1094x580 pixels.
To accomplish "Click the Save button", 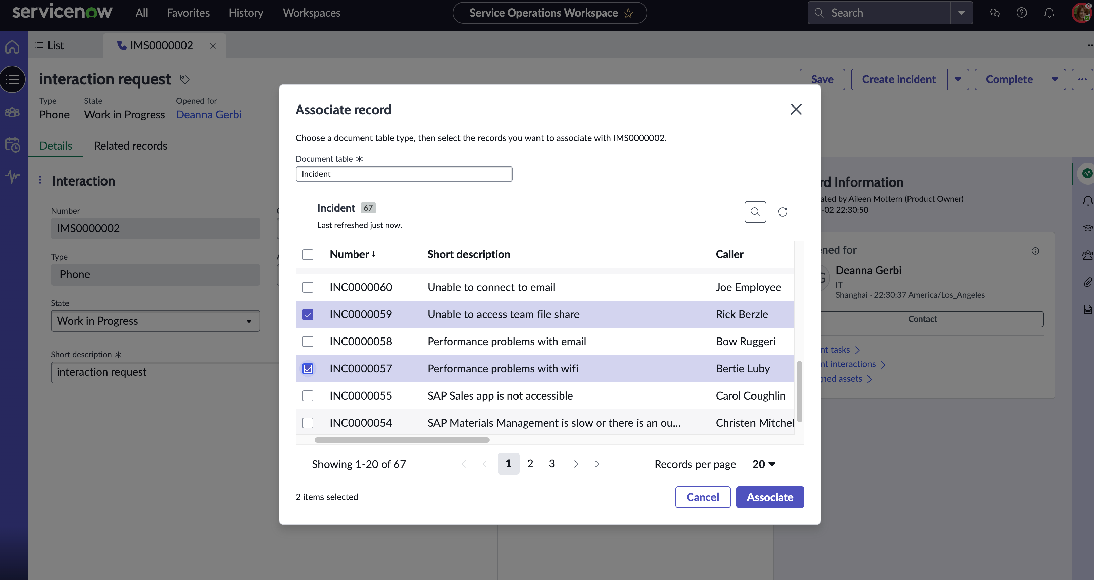I will click(822, 79).
